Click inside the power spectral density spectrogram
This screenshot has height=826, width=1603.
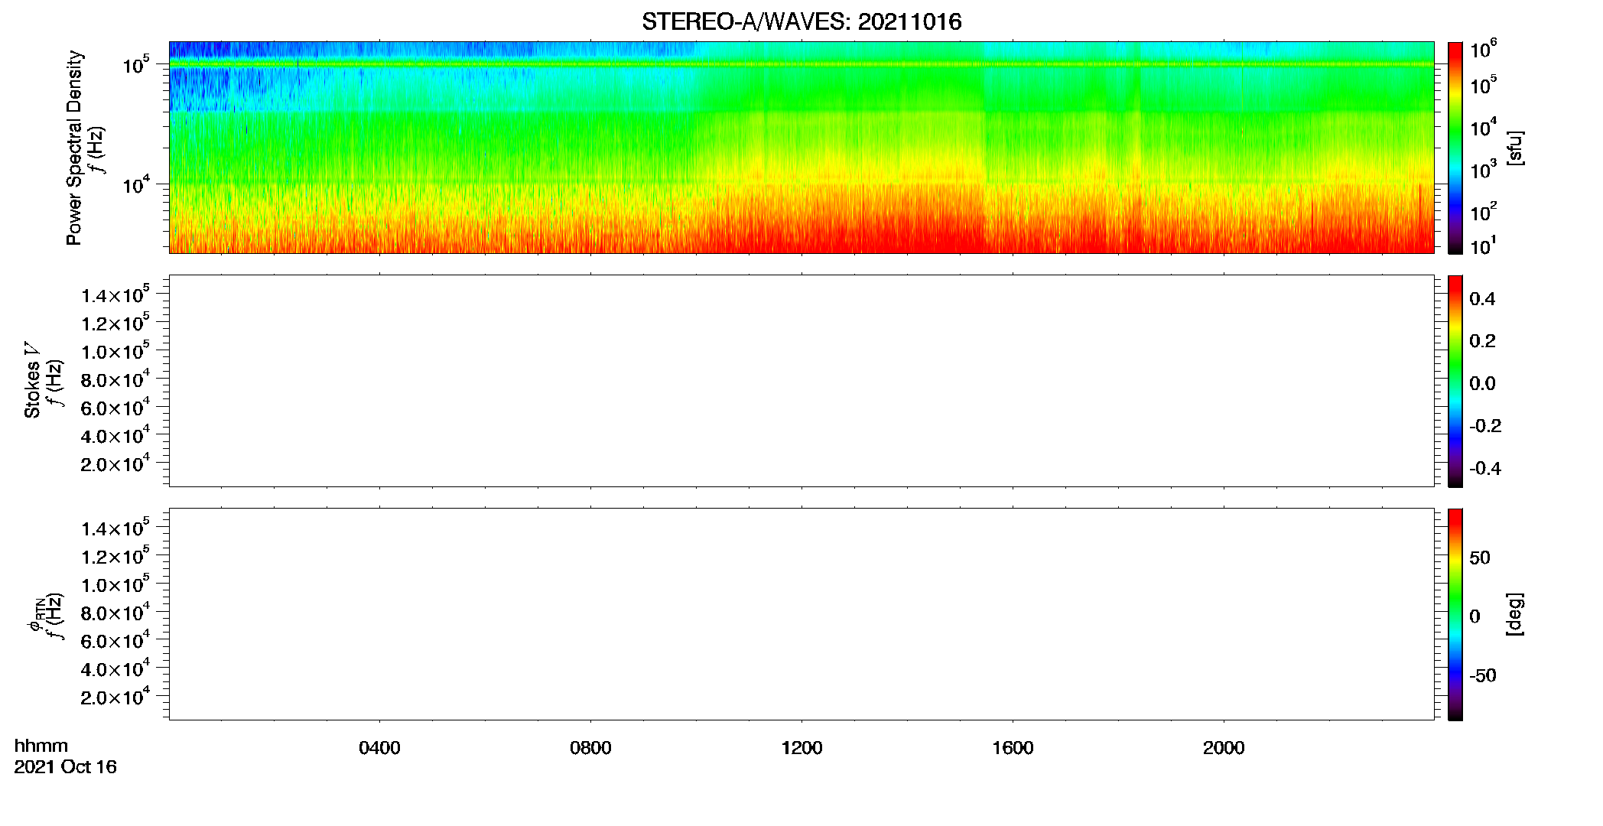(x=801, y=148)
